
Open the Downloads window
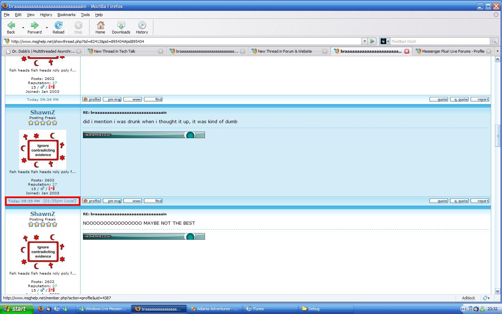[x=121, y=27]
